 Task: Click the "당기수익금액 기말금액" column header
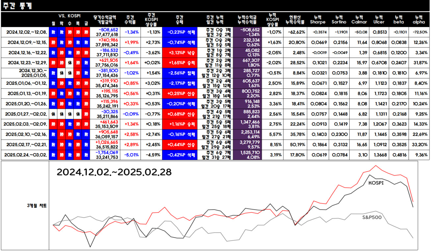[x=105, y=20]
